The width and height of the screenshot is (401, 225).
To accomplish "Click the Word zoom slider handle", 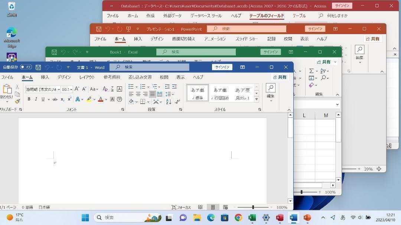I will coord(253,207).
